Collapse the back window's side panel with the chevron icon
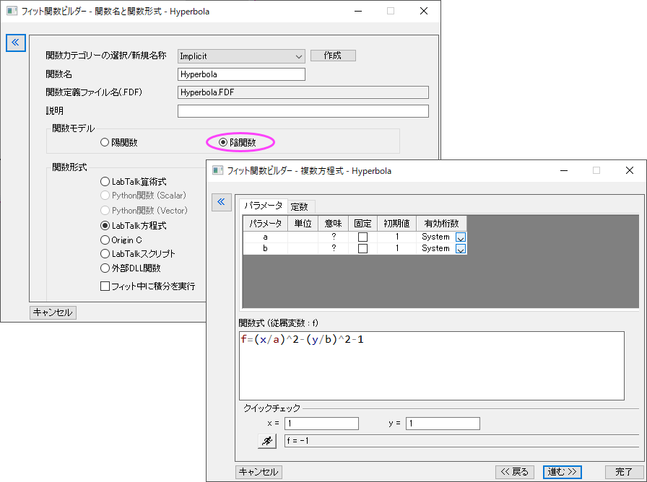 click(16, 43)
